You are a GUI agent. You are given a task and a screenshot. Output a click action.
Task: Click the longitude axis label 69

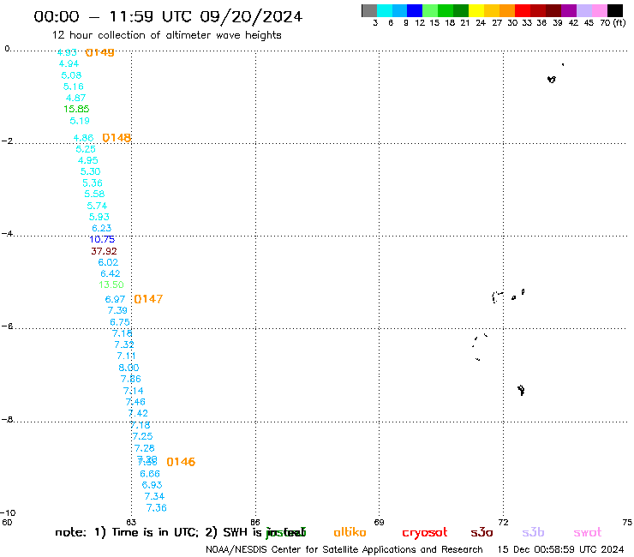(x=379, y=522)
